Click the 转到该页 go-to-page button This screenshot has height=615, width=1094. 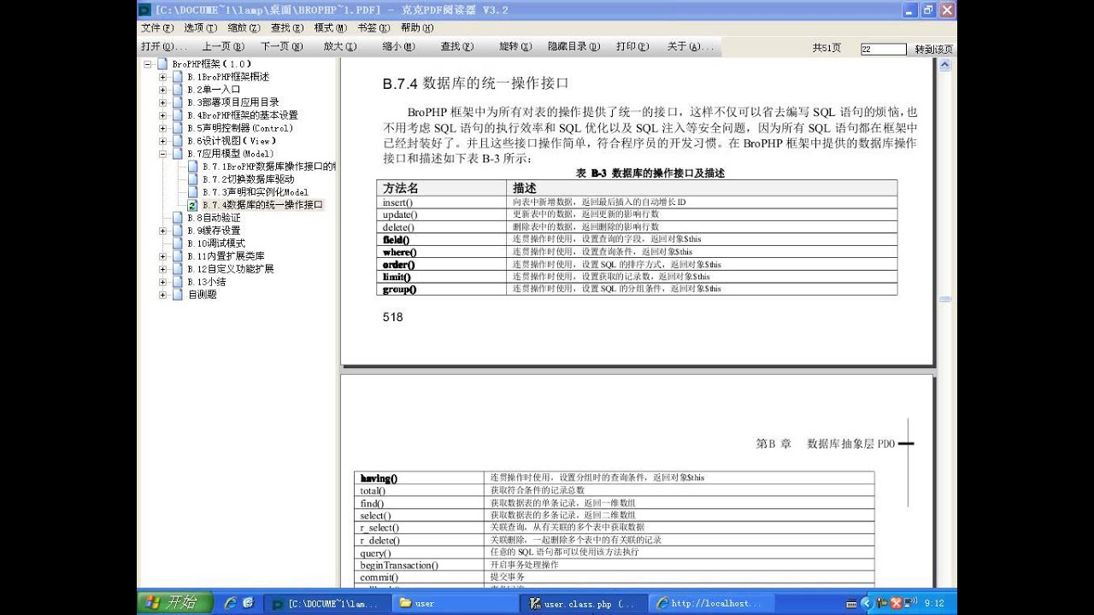933,50
